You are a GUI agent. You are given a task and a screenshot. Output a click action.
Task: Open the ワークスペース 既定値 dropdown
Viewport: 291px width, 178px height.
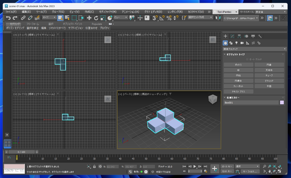pos(271,12)
